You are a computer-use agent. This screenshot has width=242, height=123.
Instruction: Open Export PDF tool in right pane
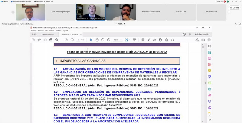tap(209, 52)
